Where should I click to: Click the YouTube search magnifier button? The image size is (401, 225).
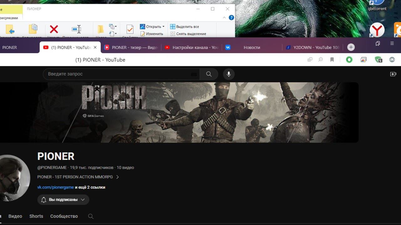[x=209, y=74]
